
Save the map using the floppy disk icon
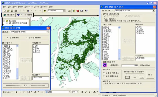(12, 10)
